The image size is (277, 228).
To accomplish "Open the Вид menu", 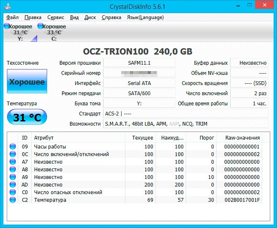I will pyautogui.click(x=74, y=17).
